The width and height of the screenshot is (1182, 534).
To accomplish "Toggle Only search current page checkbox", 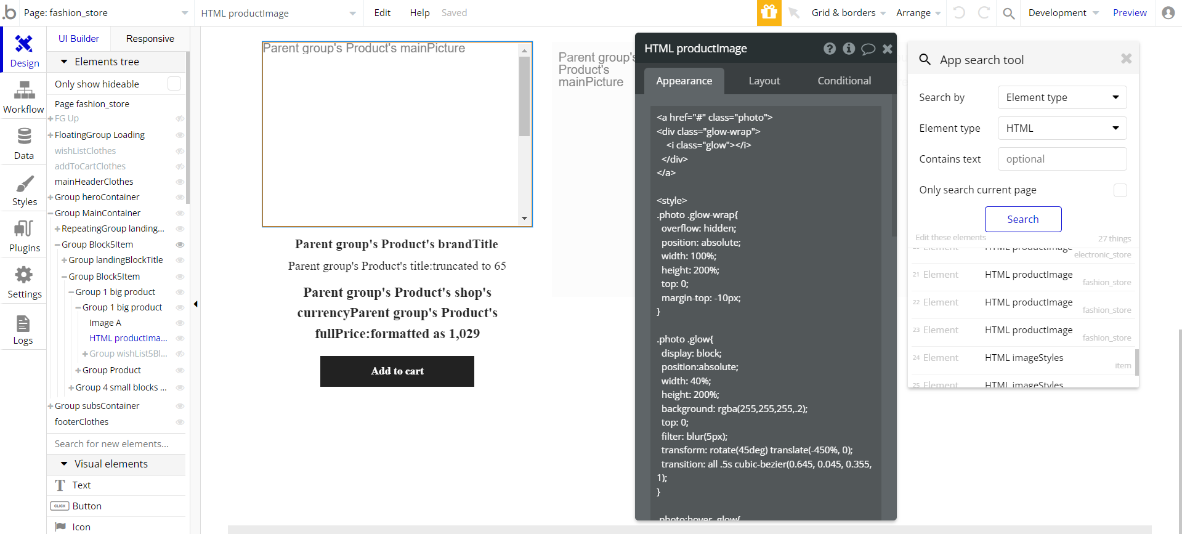I will point(1120,190).
